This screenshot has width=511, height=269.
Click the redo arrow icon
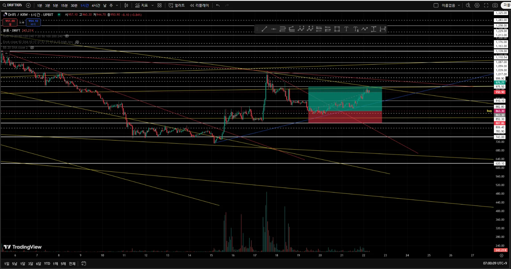(x=227, y=5)
